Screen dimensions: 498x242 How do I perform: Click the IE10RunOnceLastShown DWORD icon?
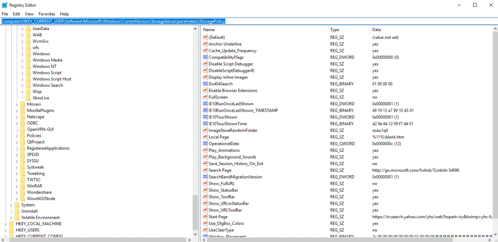205,104
